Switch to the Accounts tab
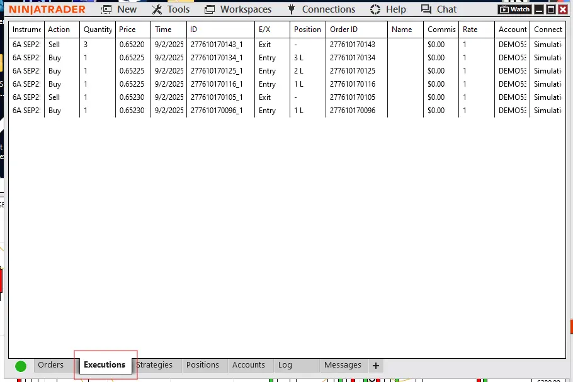The height and width of the screenshot is (382, 573). tap(249, 365)
